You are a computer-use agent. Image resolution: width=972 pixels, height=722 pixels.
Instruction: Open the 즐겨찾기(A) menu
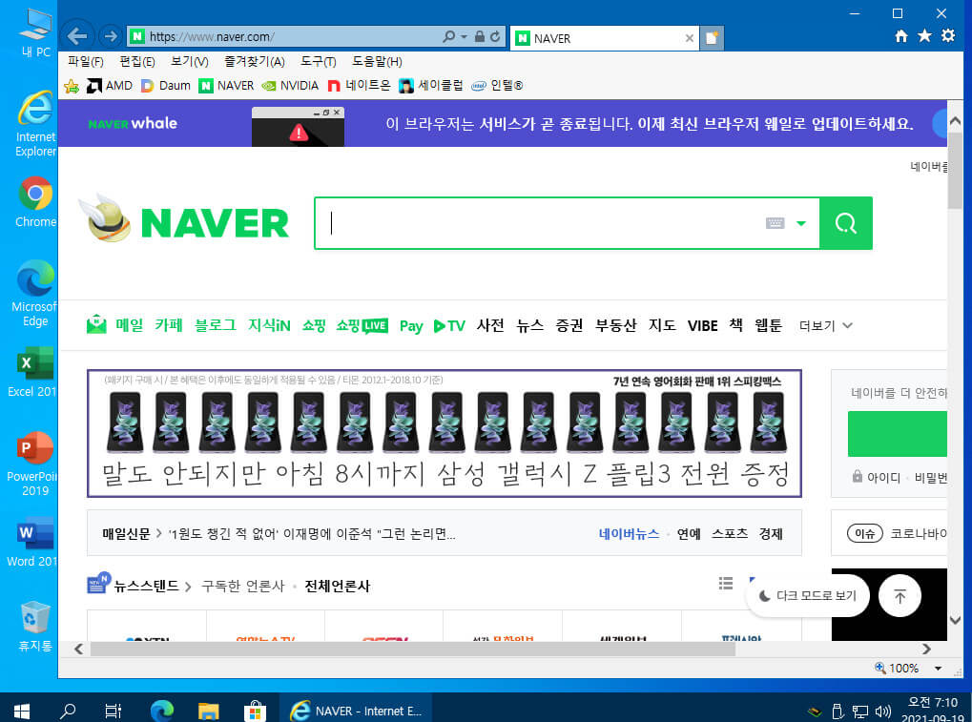coord(254,61)
